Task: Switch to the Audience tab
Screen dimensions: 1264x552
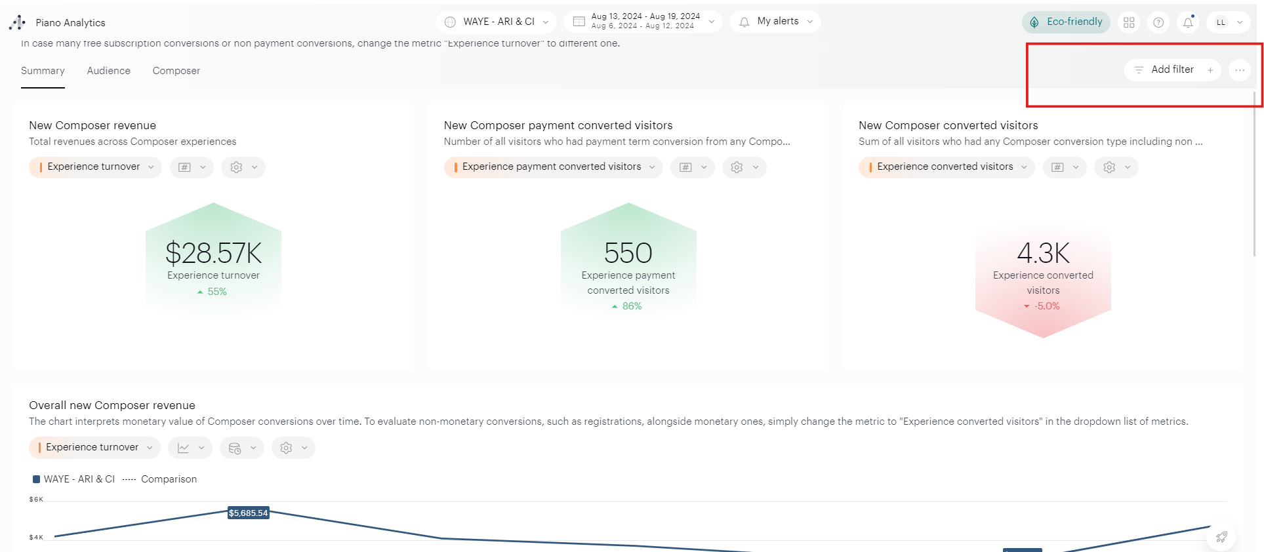Action: [x=108, y=71]
